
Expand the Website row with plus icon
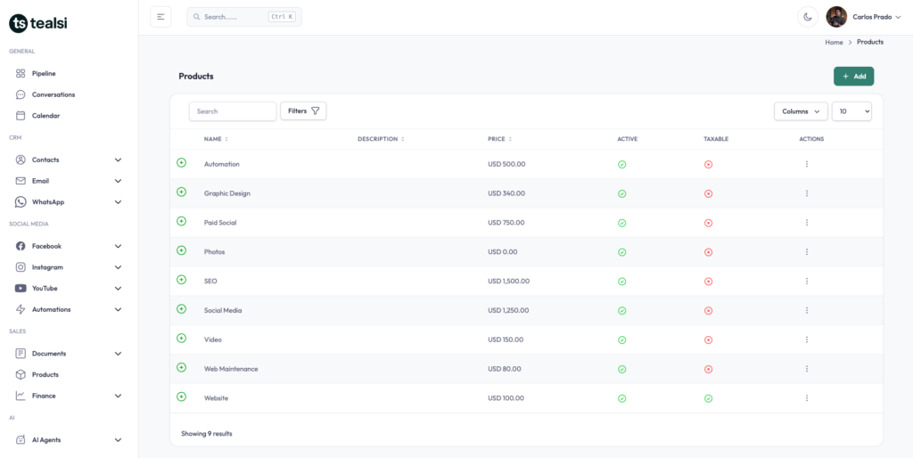(x=182, y=397)
